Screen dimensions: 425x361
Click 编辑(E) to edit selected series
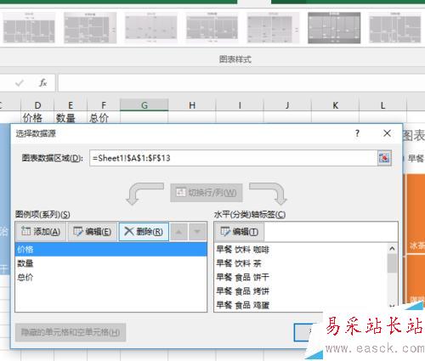pyautogui.click(x=92, y=232)
